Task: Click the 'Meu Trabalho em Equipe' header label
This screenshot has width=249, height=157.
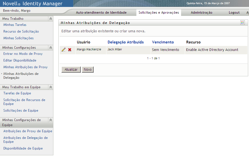Action: point(21,87)
